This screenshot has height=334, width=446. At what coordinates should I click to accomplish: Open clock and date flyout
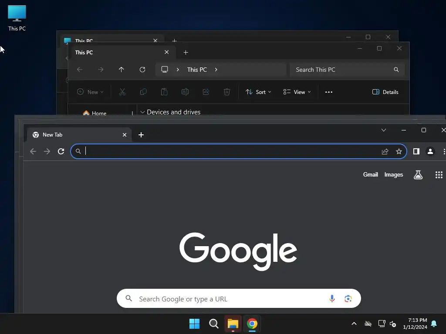(x=415, y=324)
